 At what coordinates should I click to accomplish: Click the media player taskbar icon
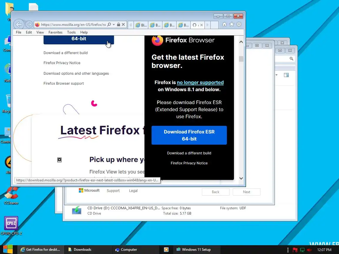(166, 250)
